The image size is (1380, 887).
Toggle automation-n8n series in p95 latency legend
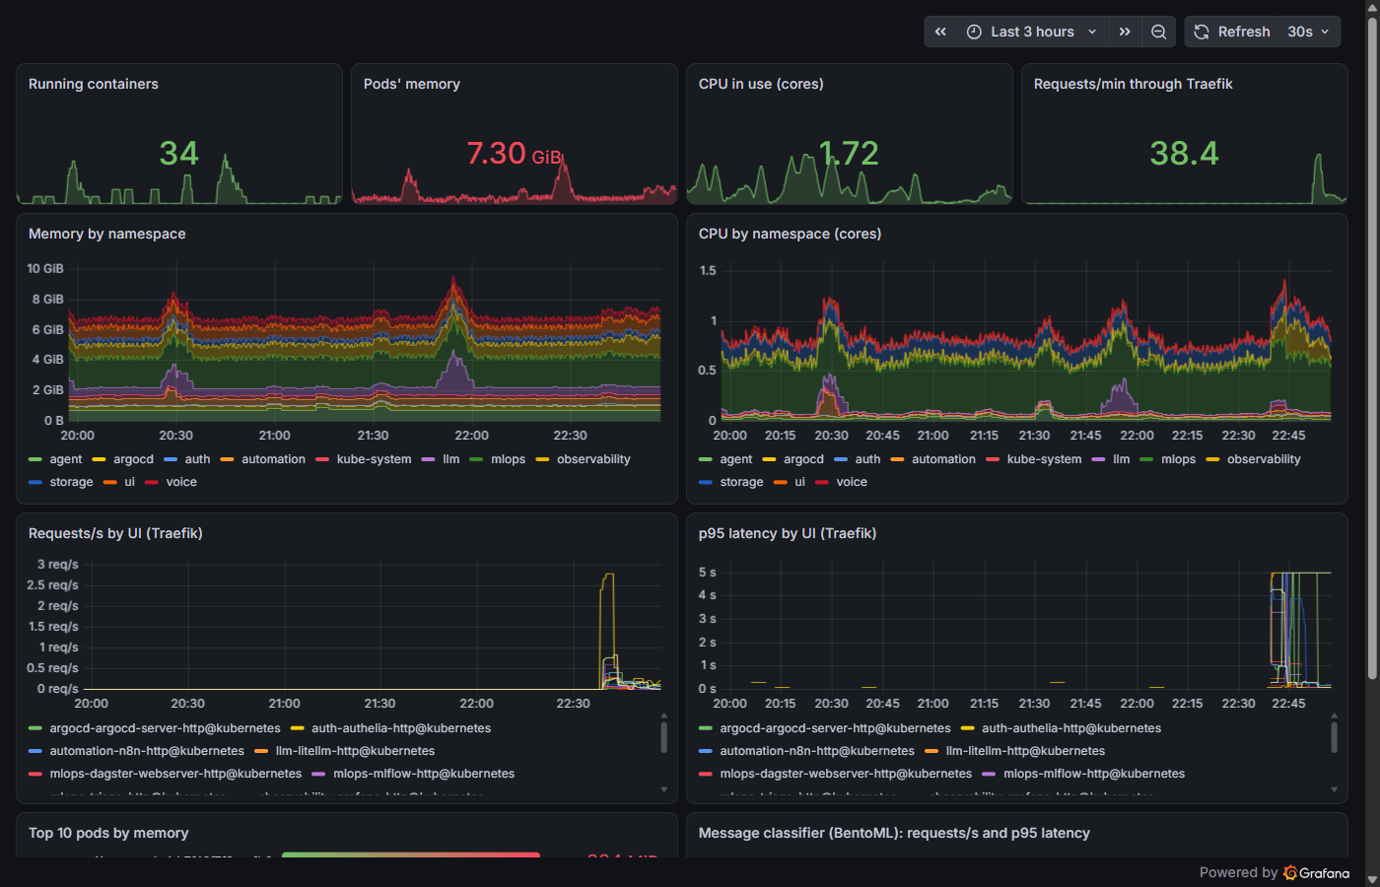817,751
